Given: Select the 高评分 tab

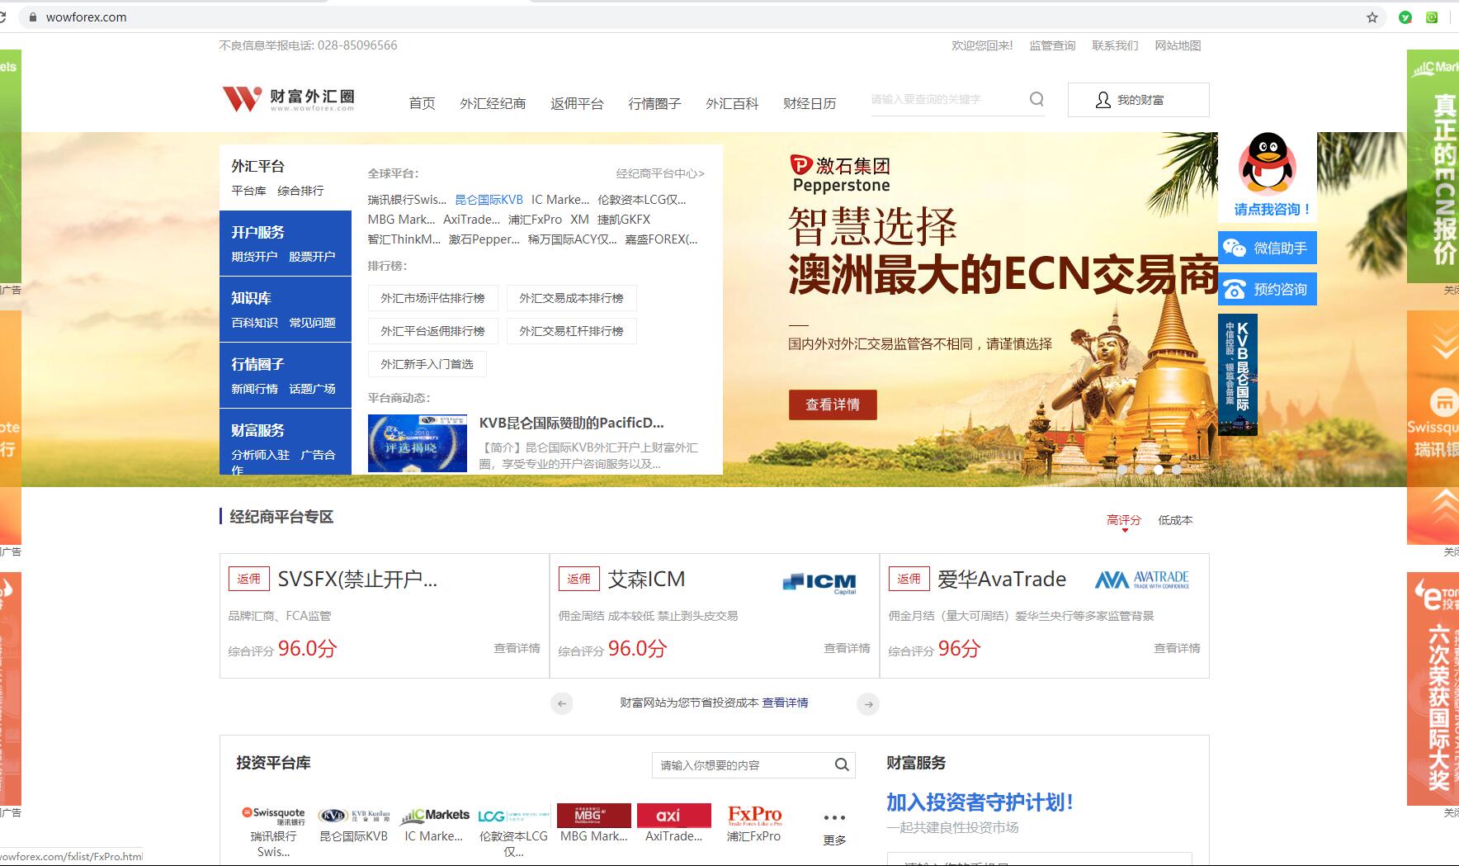Looking at the screenshot, I should (1123, 520).
